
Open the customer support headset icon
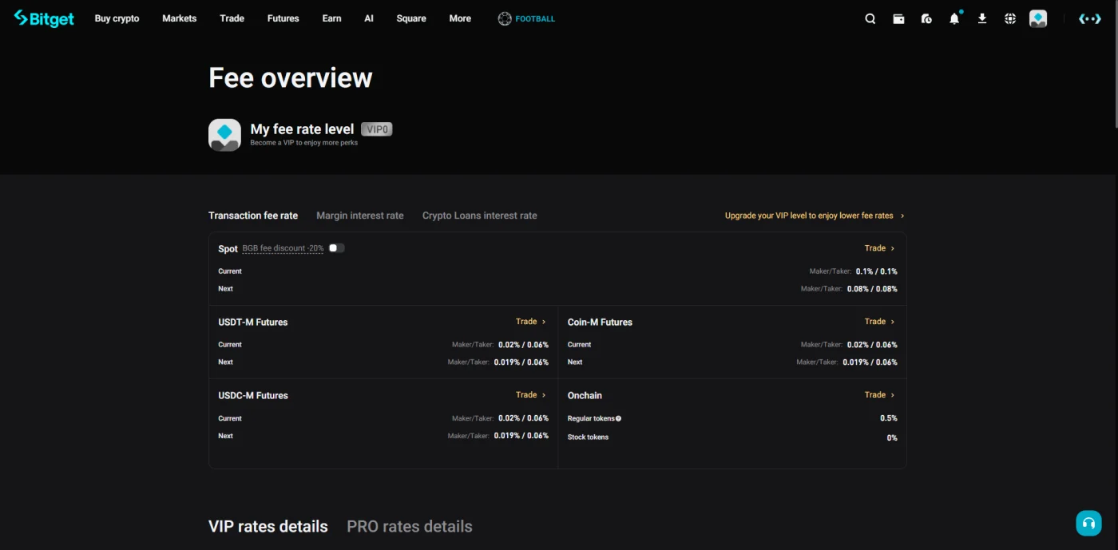pyautogui.click(x=1088, y=523)
